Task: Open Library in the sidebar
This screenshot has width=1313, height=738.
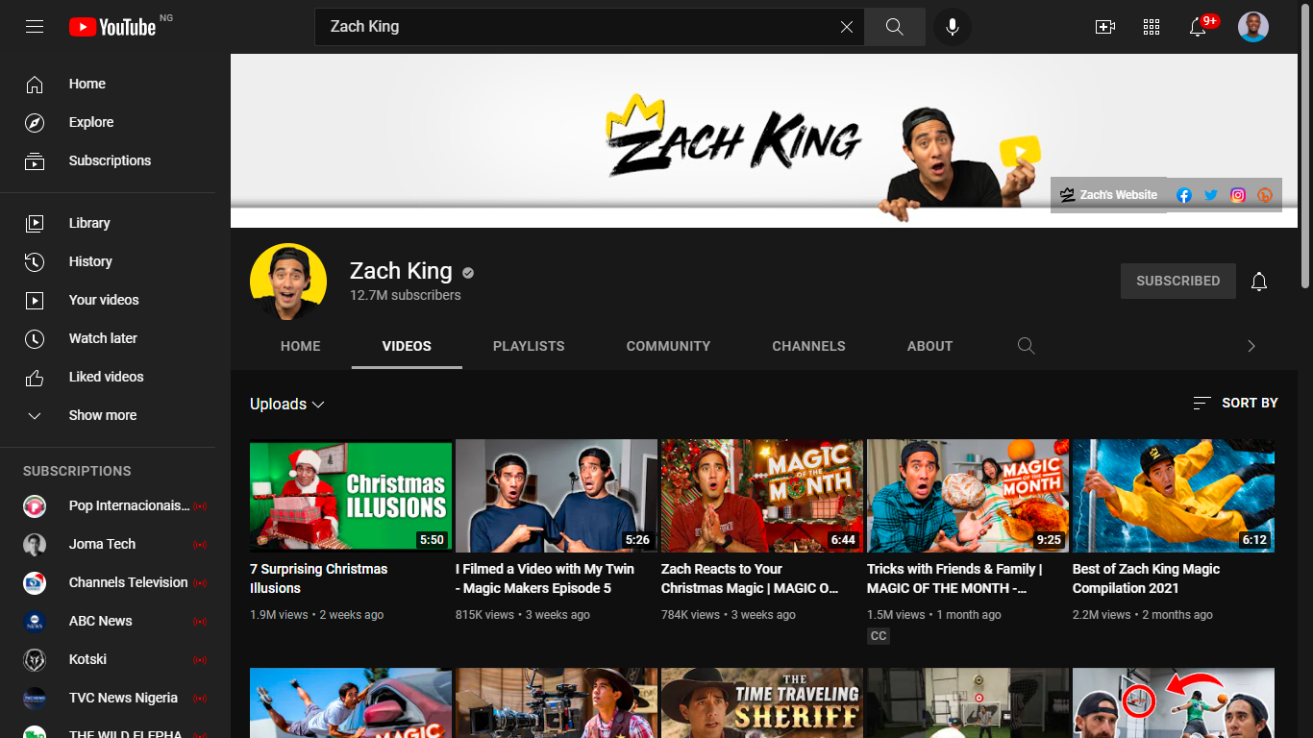Action: tap(115, 223)
